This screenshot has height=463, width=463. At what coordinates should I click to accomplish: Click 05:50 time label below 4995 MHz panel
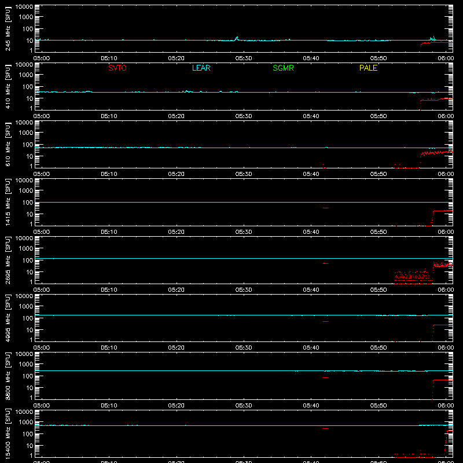(x=379, y=348)
